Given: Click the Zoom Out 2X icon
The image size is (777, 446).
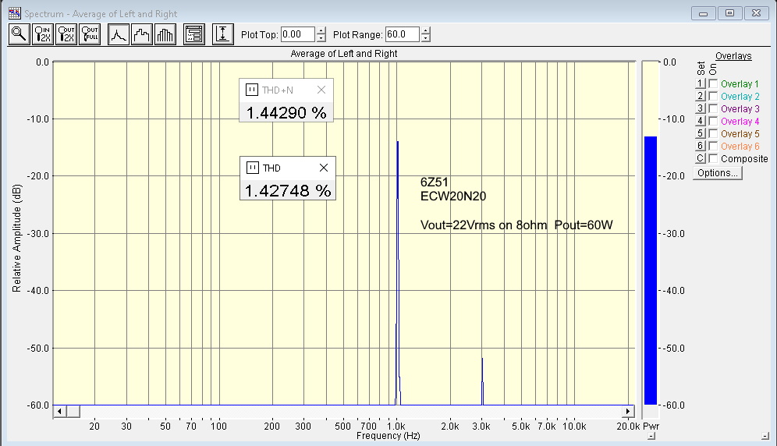Looking at the screenshot, I should (x=66, y=34).
